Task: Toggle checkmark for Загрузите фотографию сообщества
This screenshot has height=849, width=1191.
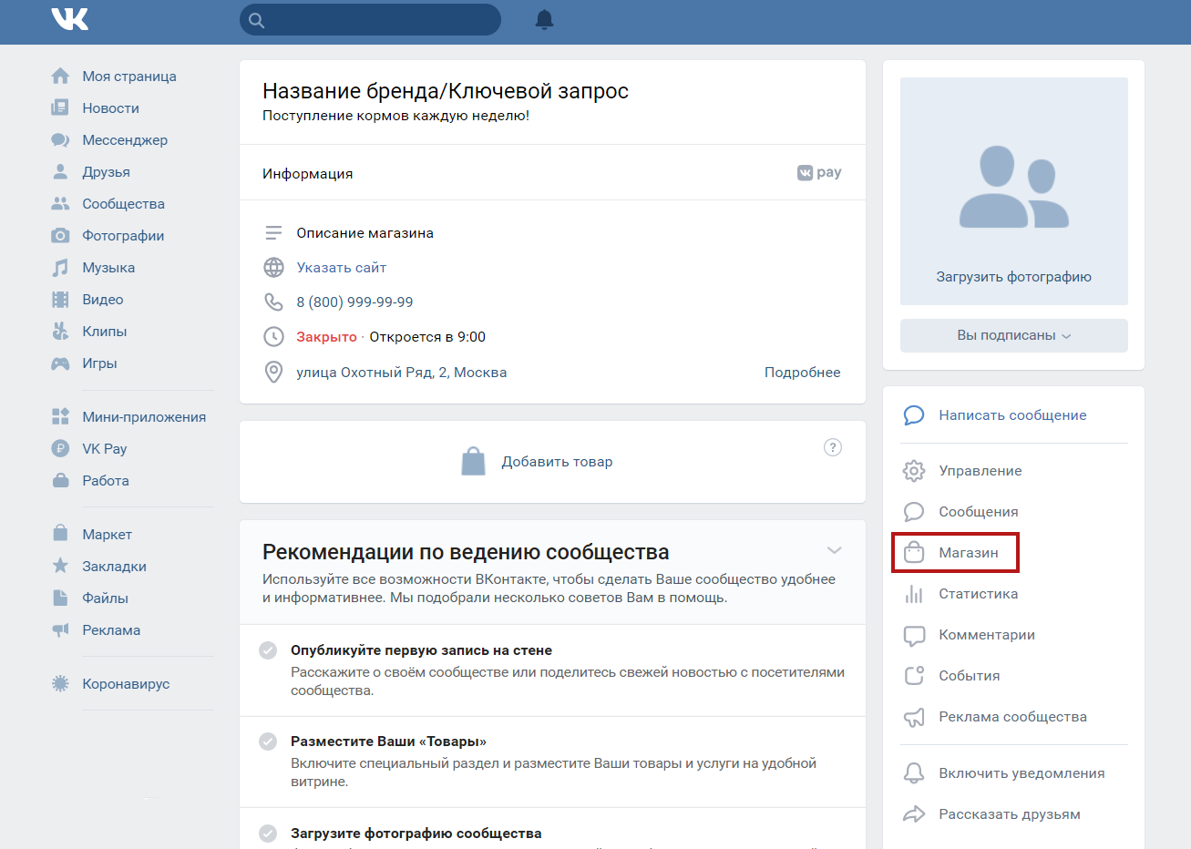Action: pos(268,834)
